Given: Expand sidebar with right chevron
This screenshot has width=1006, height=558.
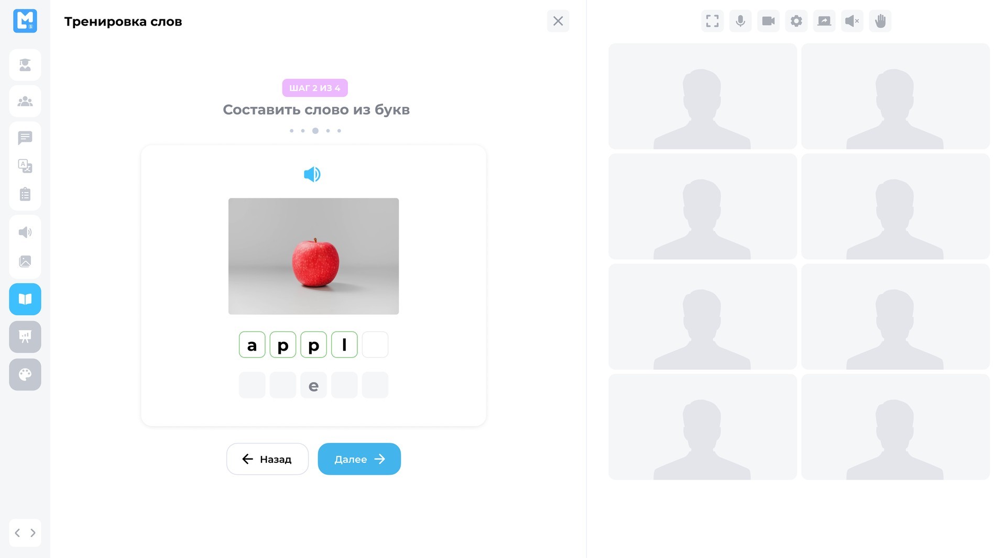Looking at the screenshot, I should click(33, 533).
